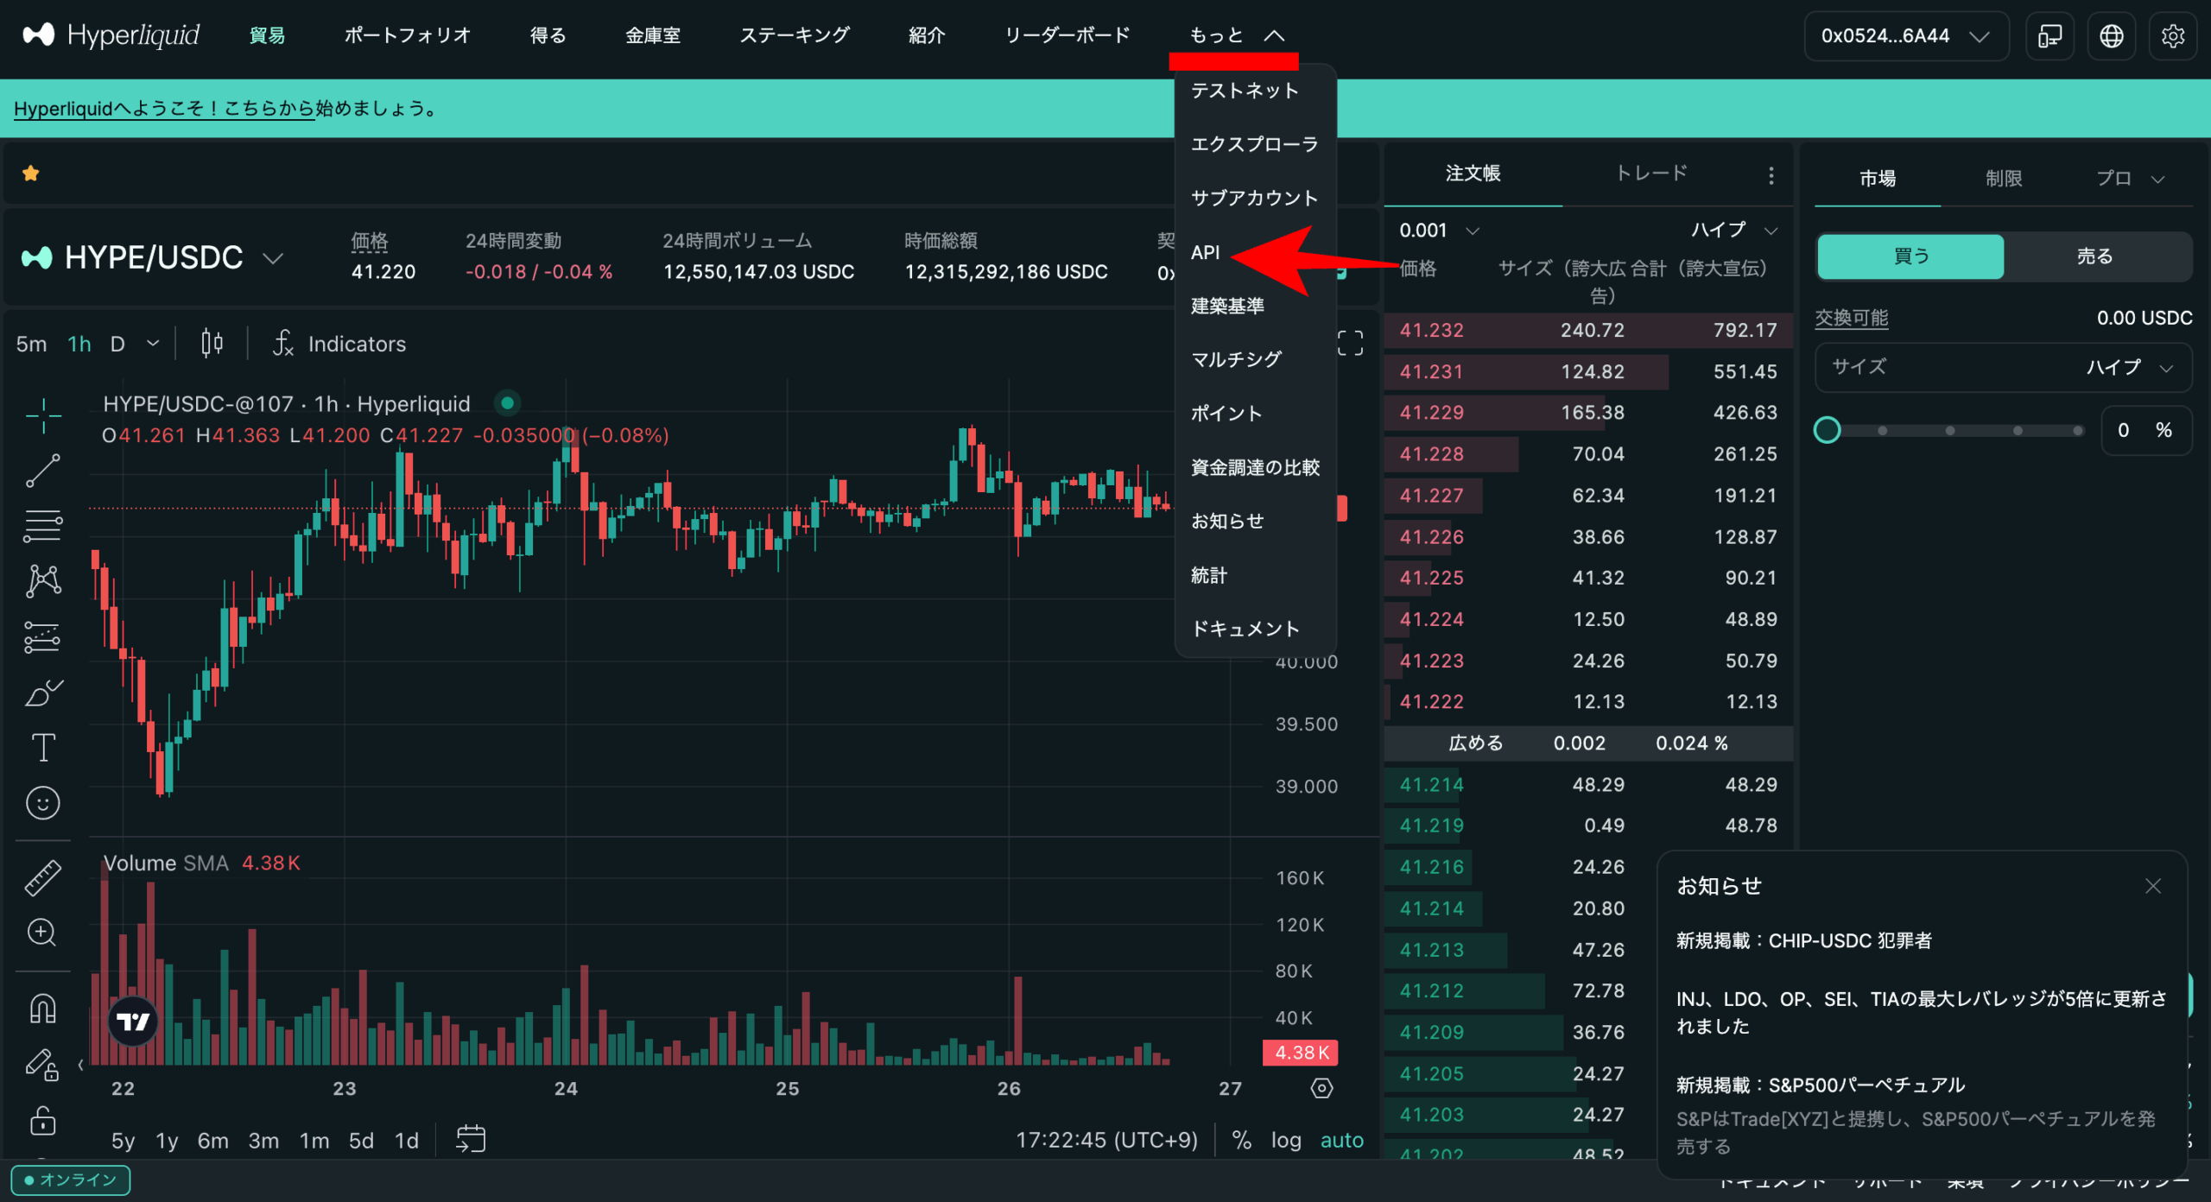Viewport: 2211px width, 1202px height.
Task: Toggle percent scale on chart
Action: click(1241, 1140)
